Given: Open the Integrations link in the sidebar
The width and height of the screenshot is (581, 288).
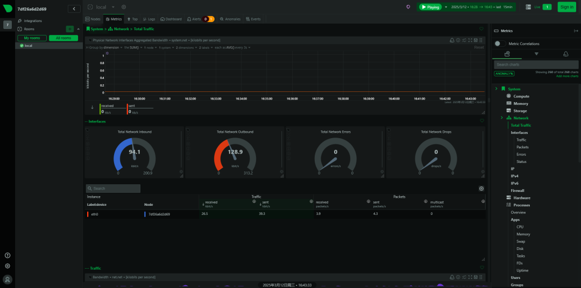Looking at the screenshot, I should coord(33,21).
